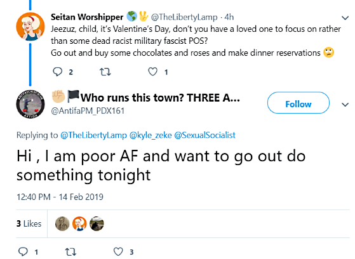Open the third liker's avatar

(97, 223)
